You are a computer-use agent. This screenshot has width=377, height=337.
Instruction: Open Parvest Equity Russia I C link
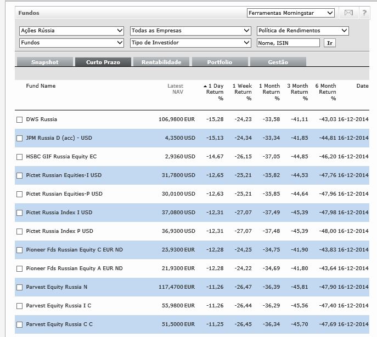[x=58, y=306]
